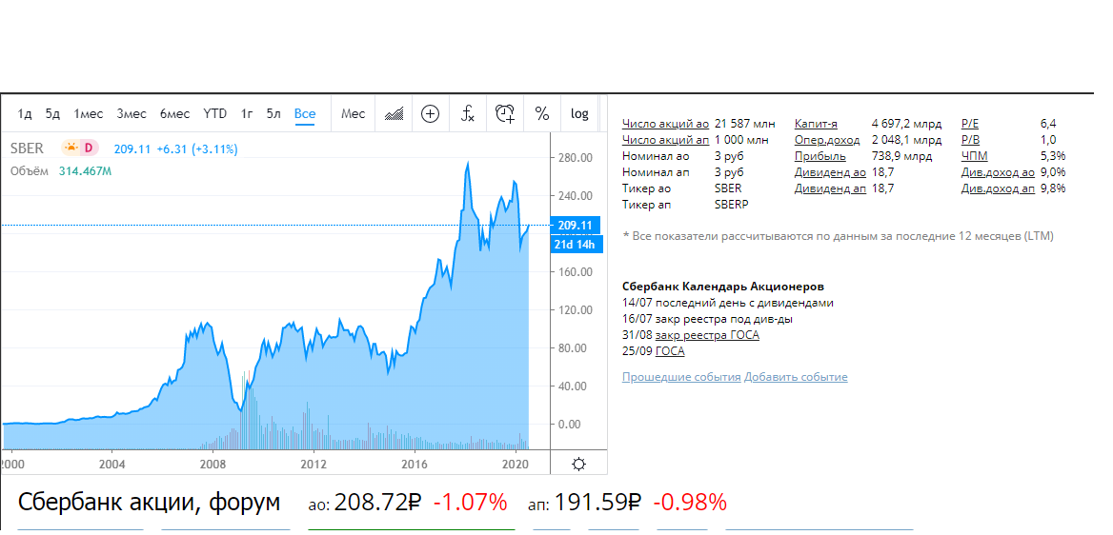
Task: Click the sun-cloud session icon next to SBER
Action: click(x=71, y=149)
